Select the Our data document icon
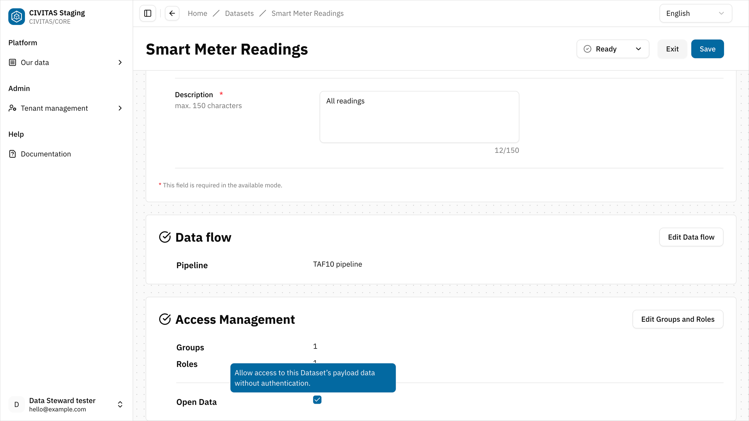749x421 pixels. point(12,62)
